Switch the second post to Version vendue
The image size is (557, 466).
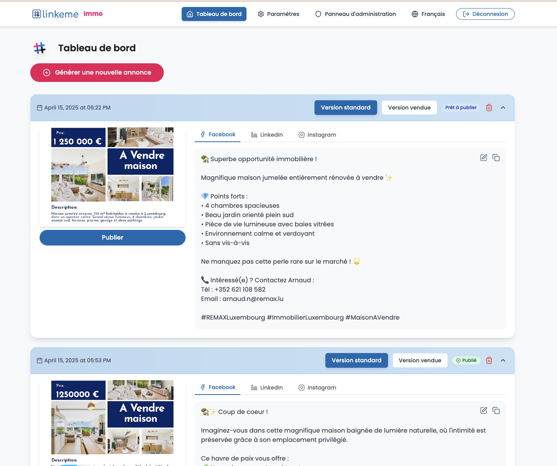click(420, 360)
